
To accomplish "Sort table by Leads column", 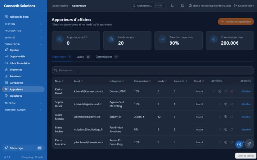I will click(162, 81).
